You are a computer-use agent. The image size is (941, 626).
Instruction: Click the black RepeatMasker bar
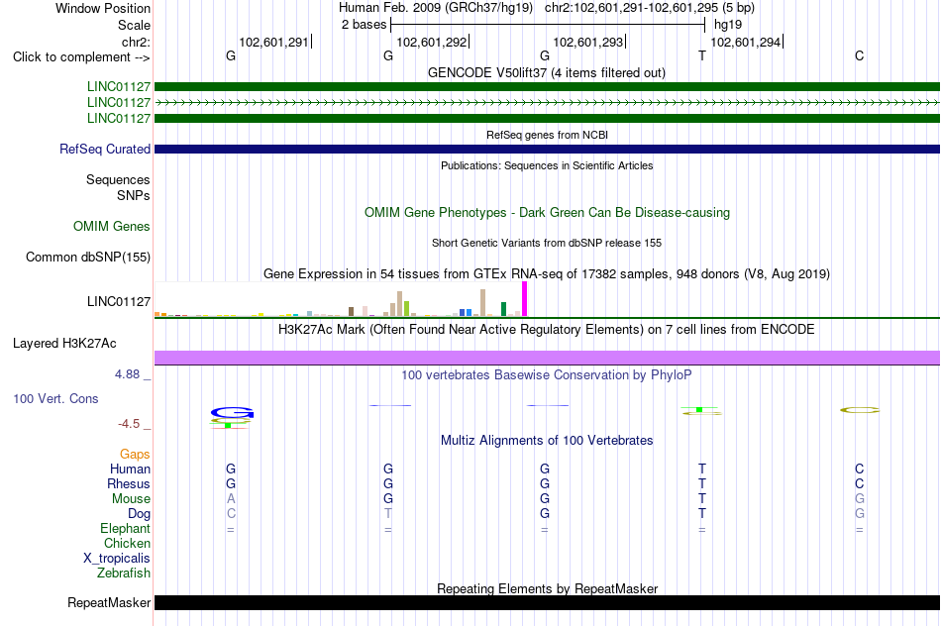tap(547, 602)
